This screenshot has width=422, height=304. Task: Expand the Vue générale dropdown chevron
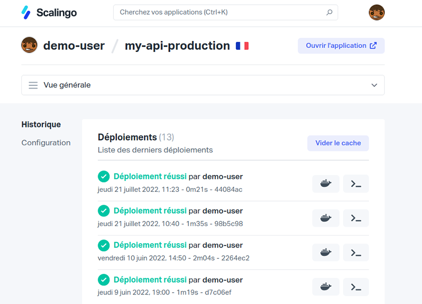[374, 85]
